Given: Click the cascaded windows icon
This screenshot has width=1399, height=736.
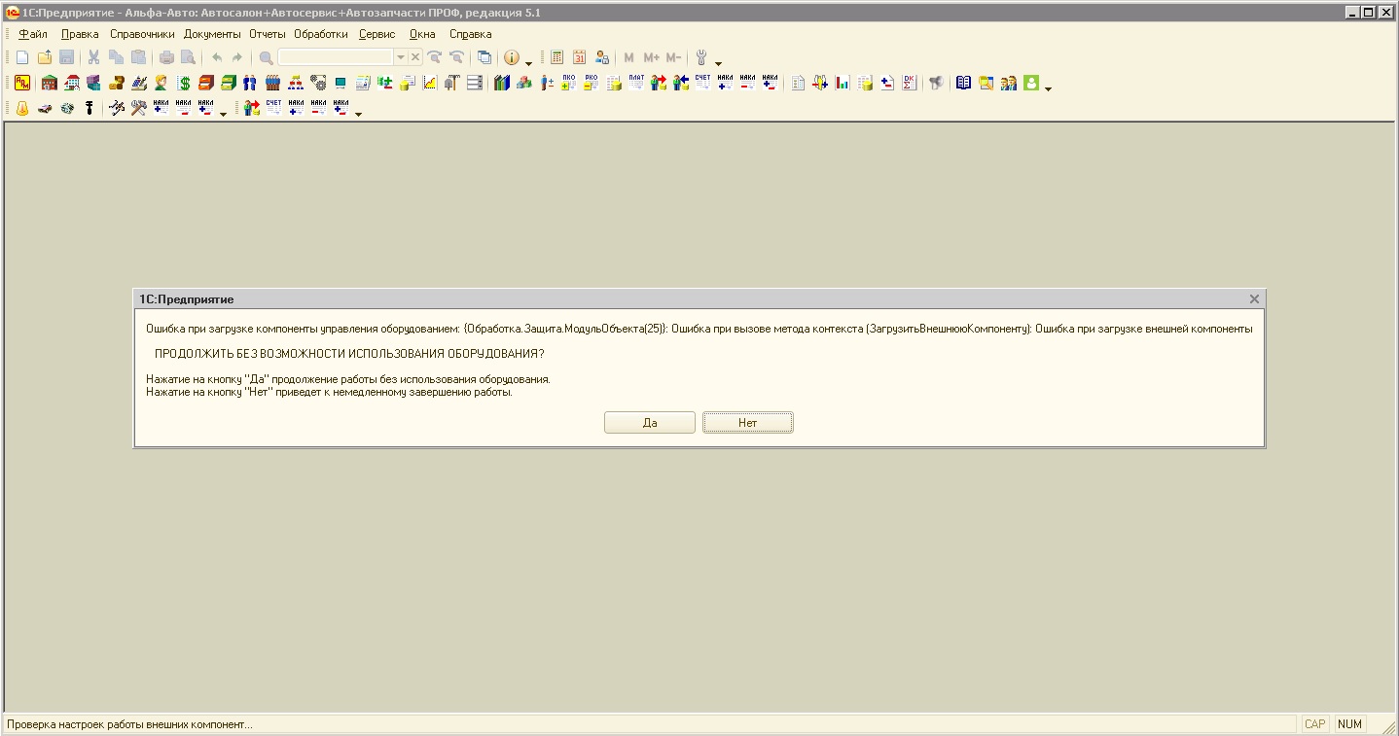Looking at the screenshot, I should tap(484, 57).
